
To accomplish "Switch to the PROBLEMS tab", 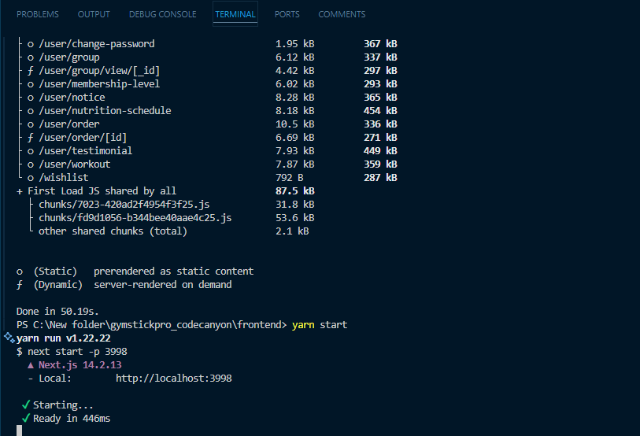I will tap(38, 14).
